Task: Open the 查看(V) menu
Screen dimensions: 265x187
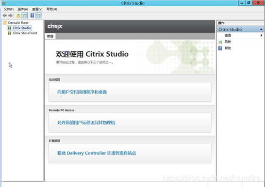Action: pyautogui.click(x=37, y=9)
